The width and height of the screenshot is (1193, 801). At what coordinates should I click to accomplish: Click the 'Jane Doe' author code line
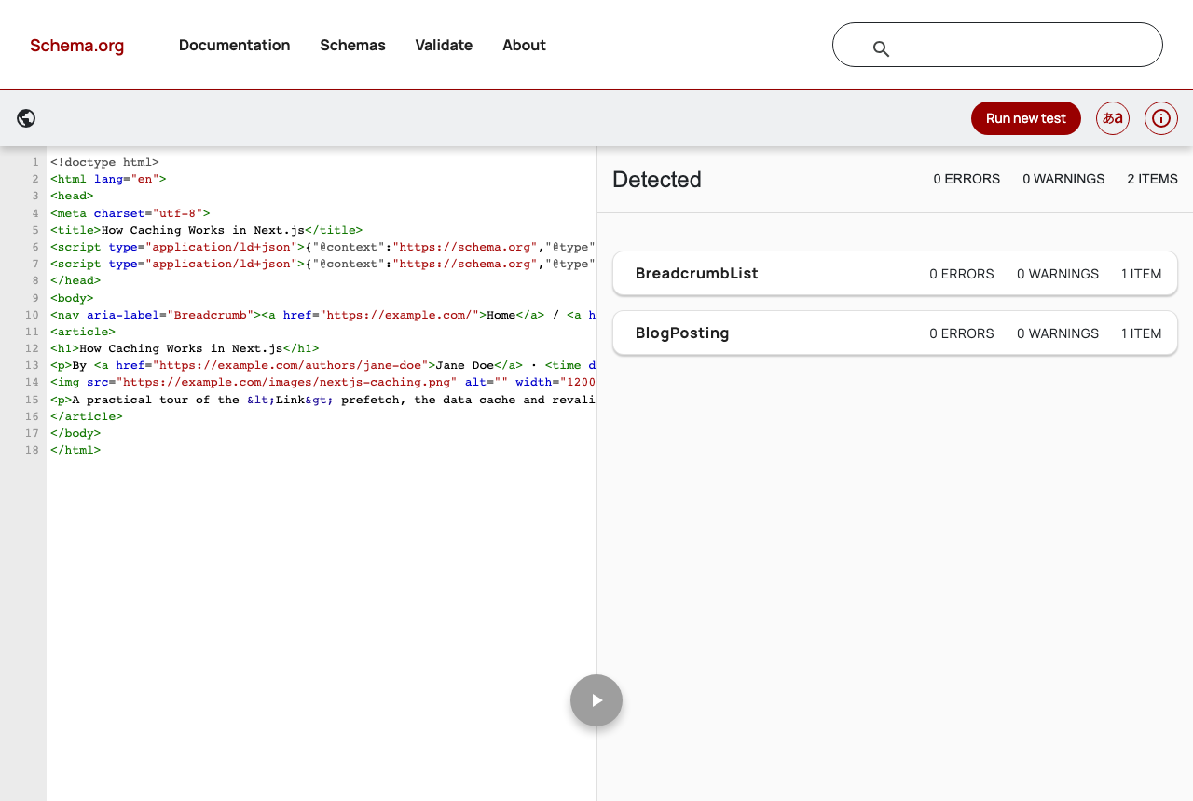(x=322, y=366)
